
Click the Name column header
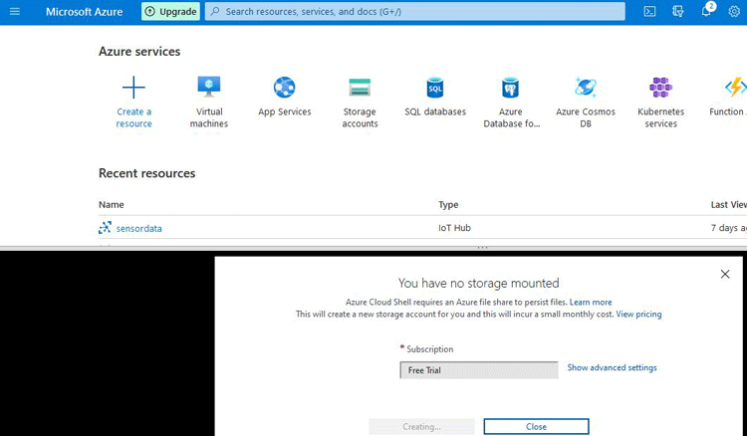click(111, 205)
